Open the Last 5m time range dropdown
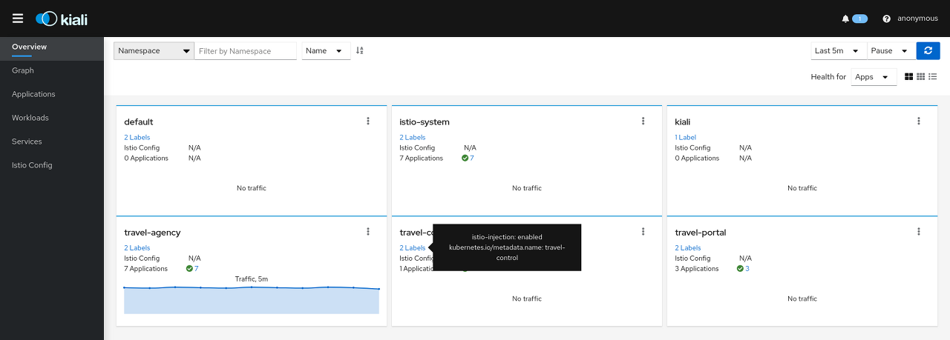Image resolution: width=950 pixels, height=340 pixels. (839, 50)
